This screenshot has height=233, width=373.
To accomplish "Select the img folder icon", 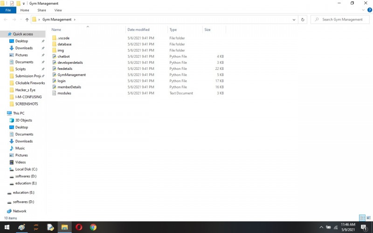I will pyautogui.click(x=54, y=50).
